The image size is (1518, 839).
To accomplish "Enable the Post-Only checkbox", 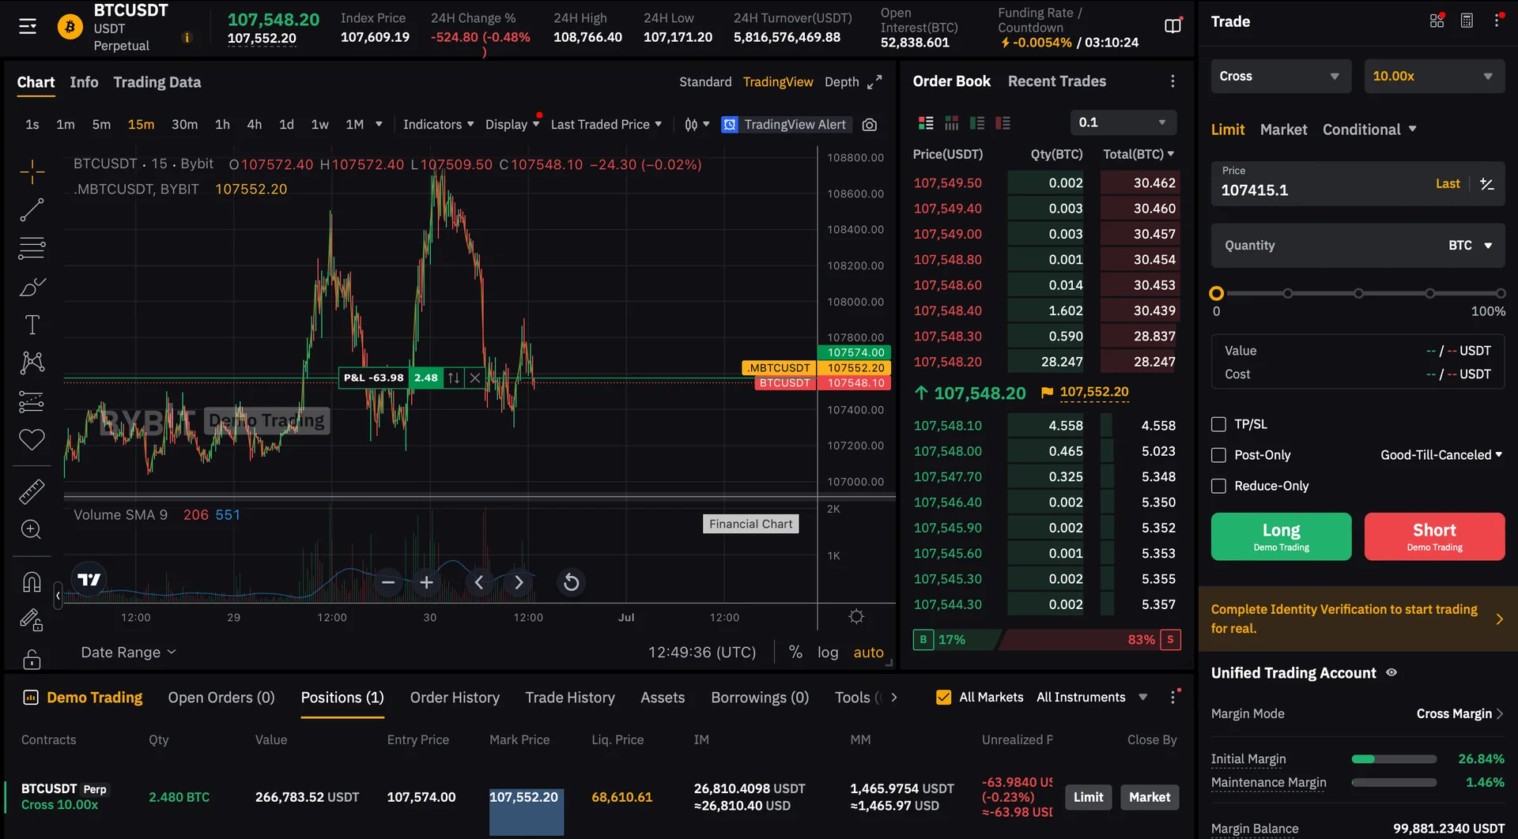I will coord(1219,455).
